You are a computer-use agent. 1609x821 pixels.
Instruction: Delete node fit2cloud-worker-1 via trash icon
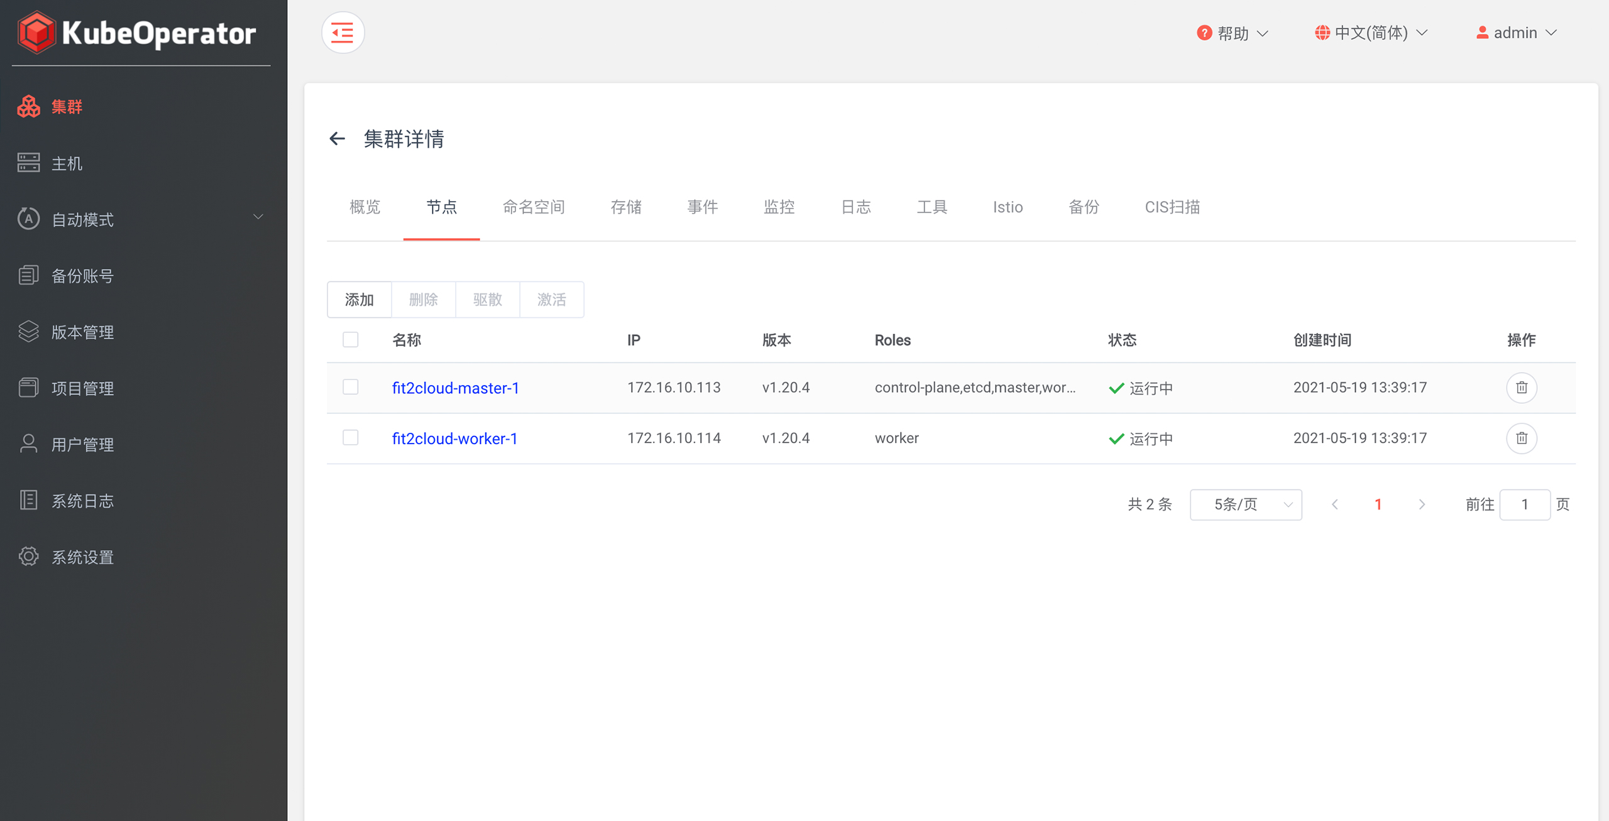[1522, 438]
